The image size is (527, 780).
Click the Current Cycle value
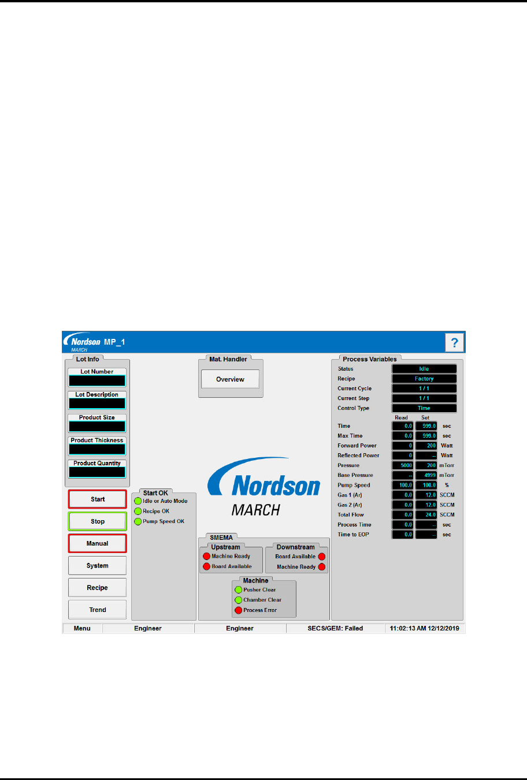pos(424,389)
